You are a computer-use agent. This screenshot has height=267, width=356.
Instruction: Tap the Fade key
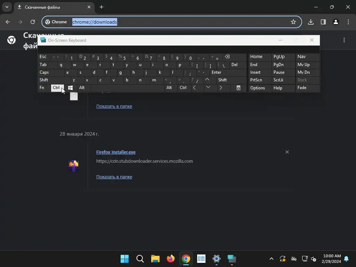[307, 88]
